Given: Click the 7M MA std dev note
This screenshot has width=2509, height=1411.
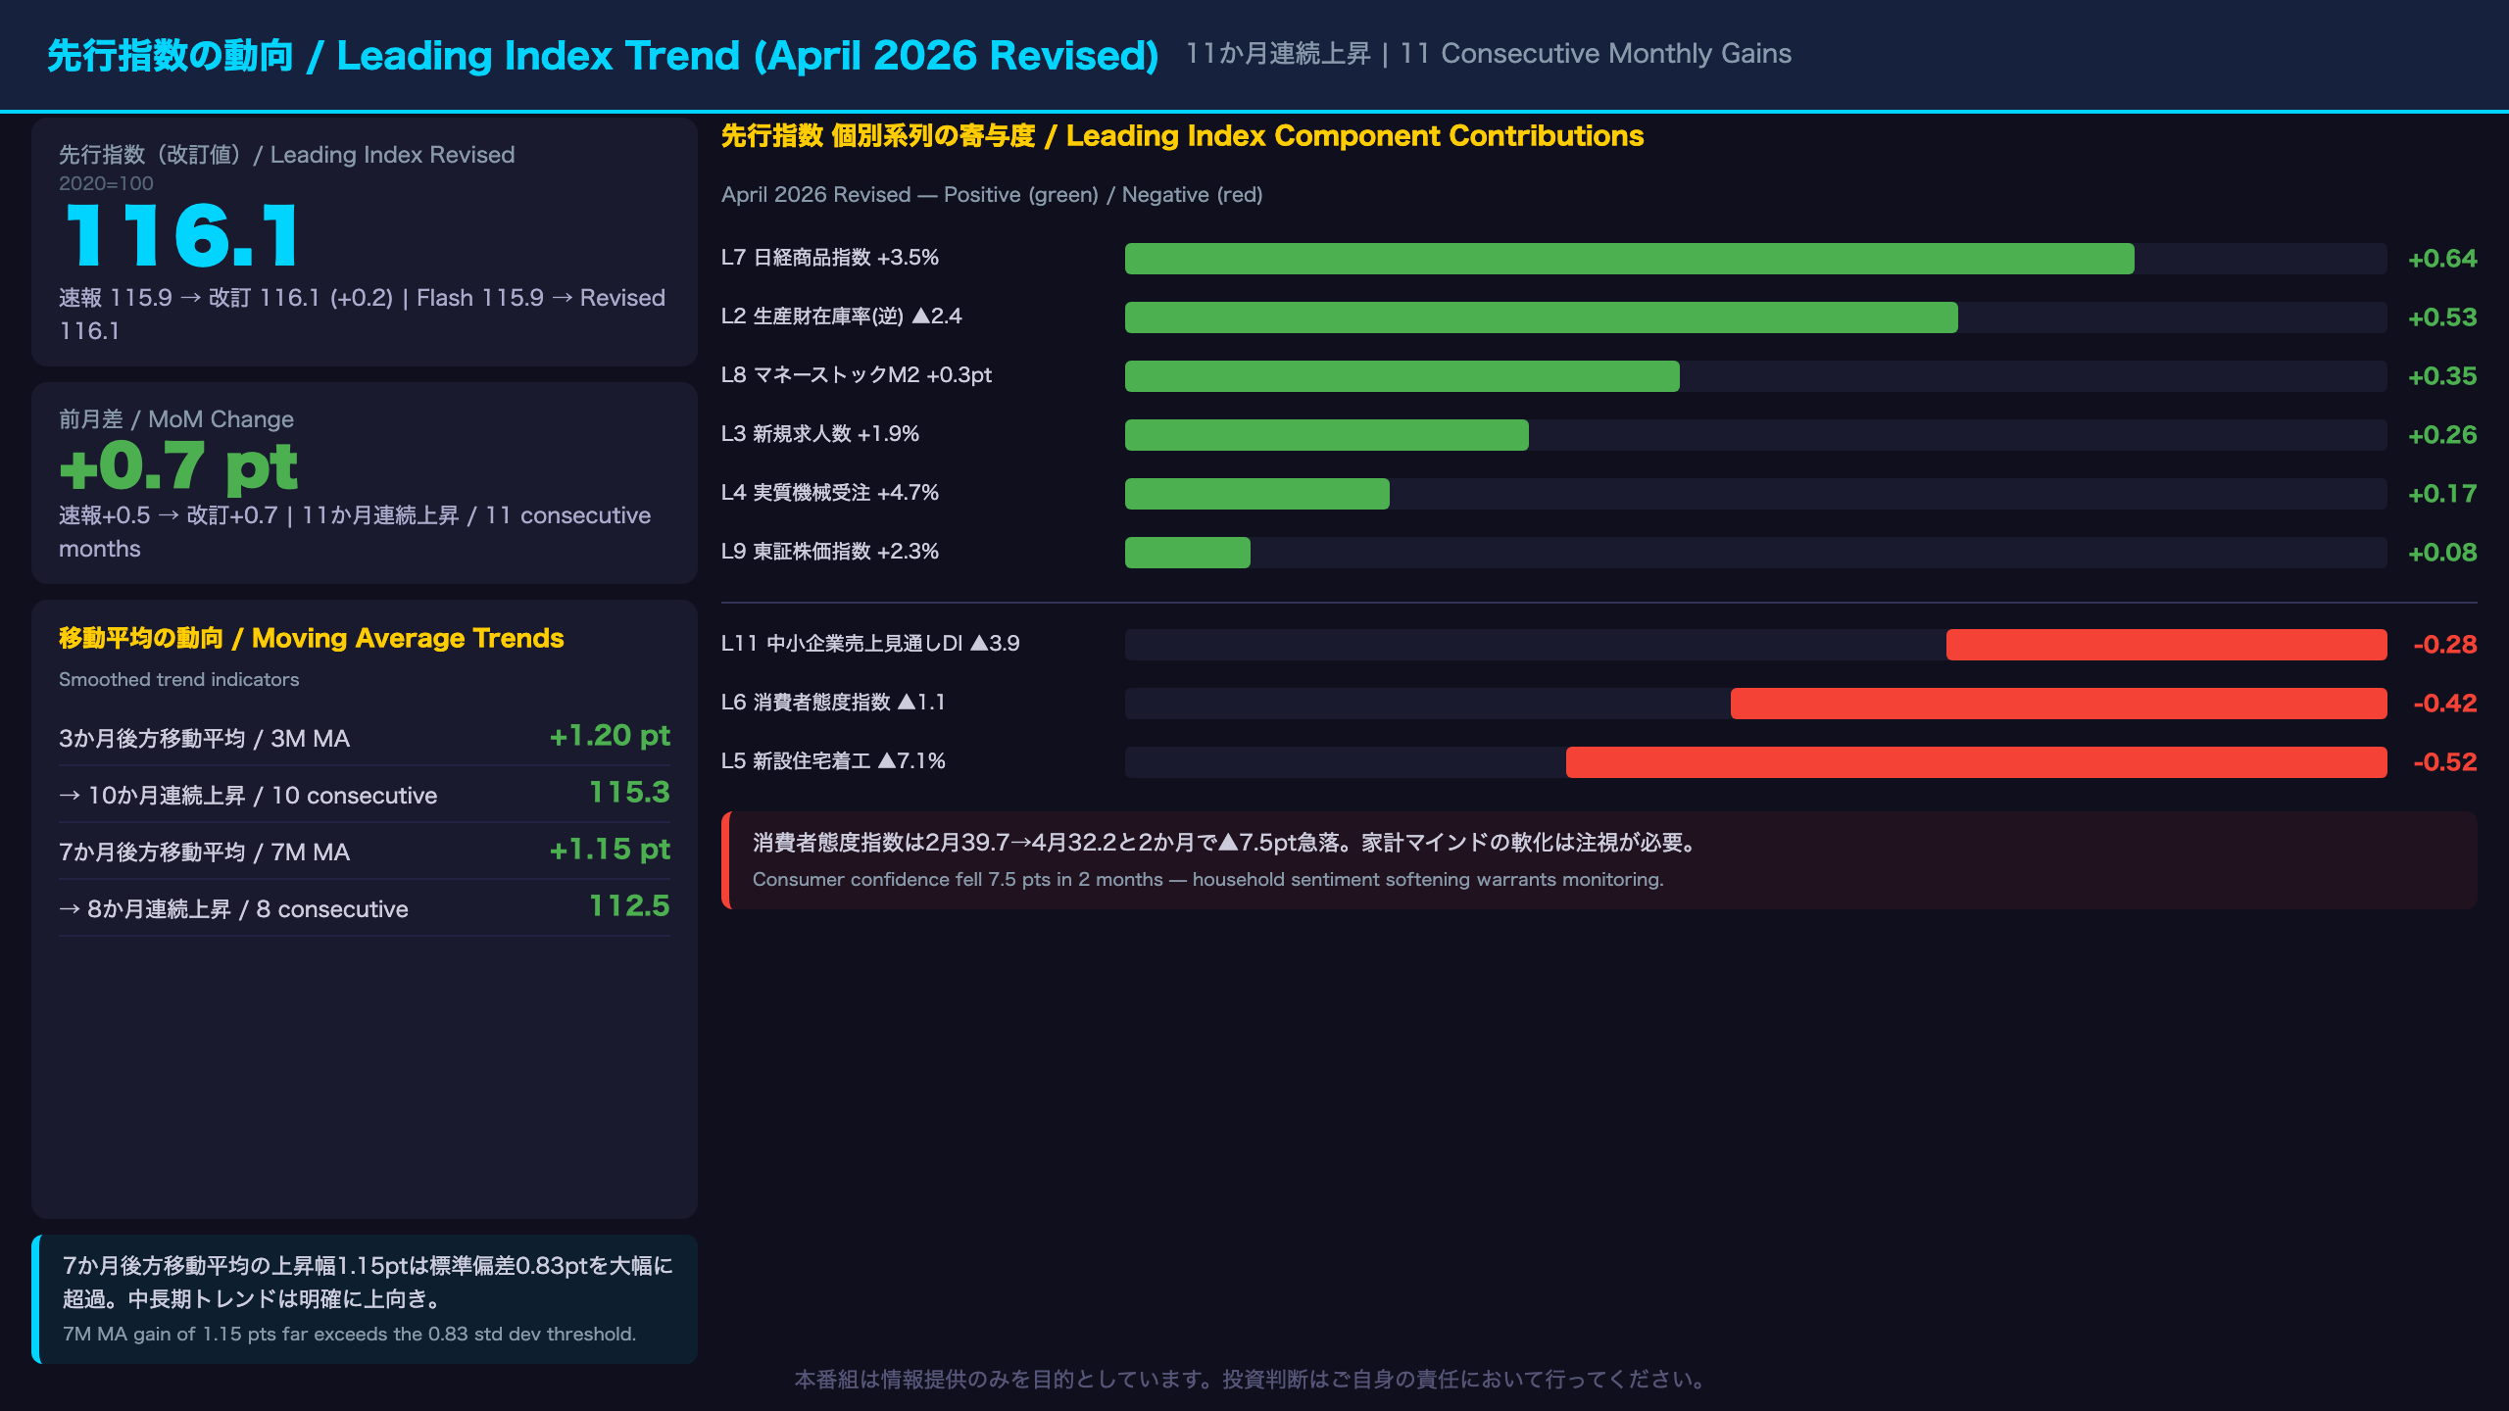Looking at the screenshot, I should [365, 1299].
